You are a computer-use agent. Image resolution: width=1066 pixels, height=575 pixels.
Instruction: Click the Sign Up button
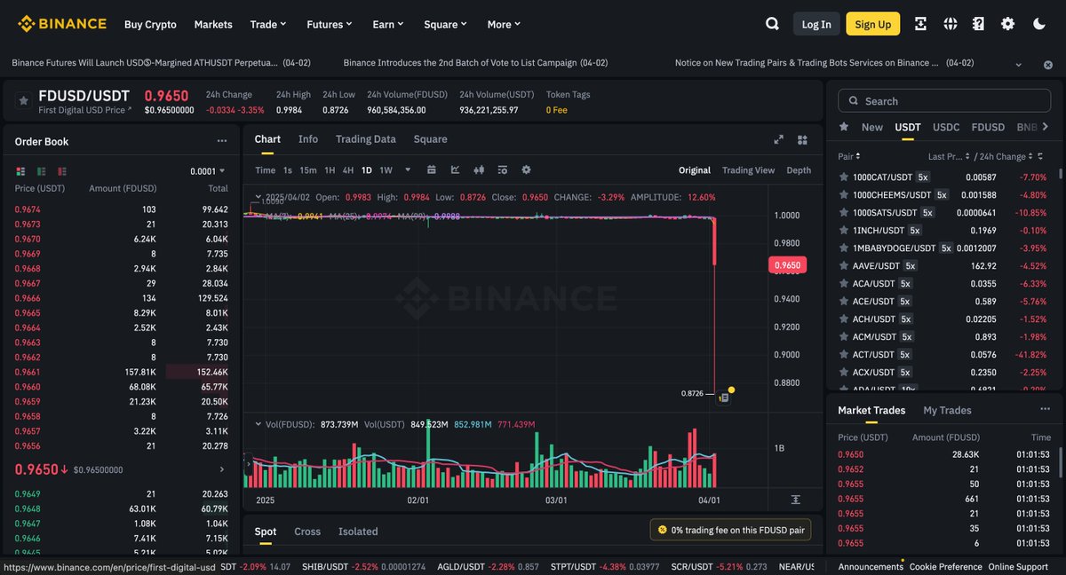[873, 24]
